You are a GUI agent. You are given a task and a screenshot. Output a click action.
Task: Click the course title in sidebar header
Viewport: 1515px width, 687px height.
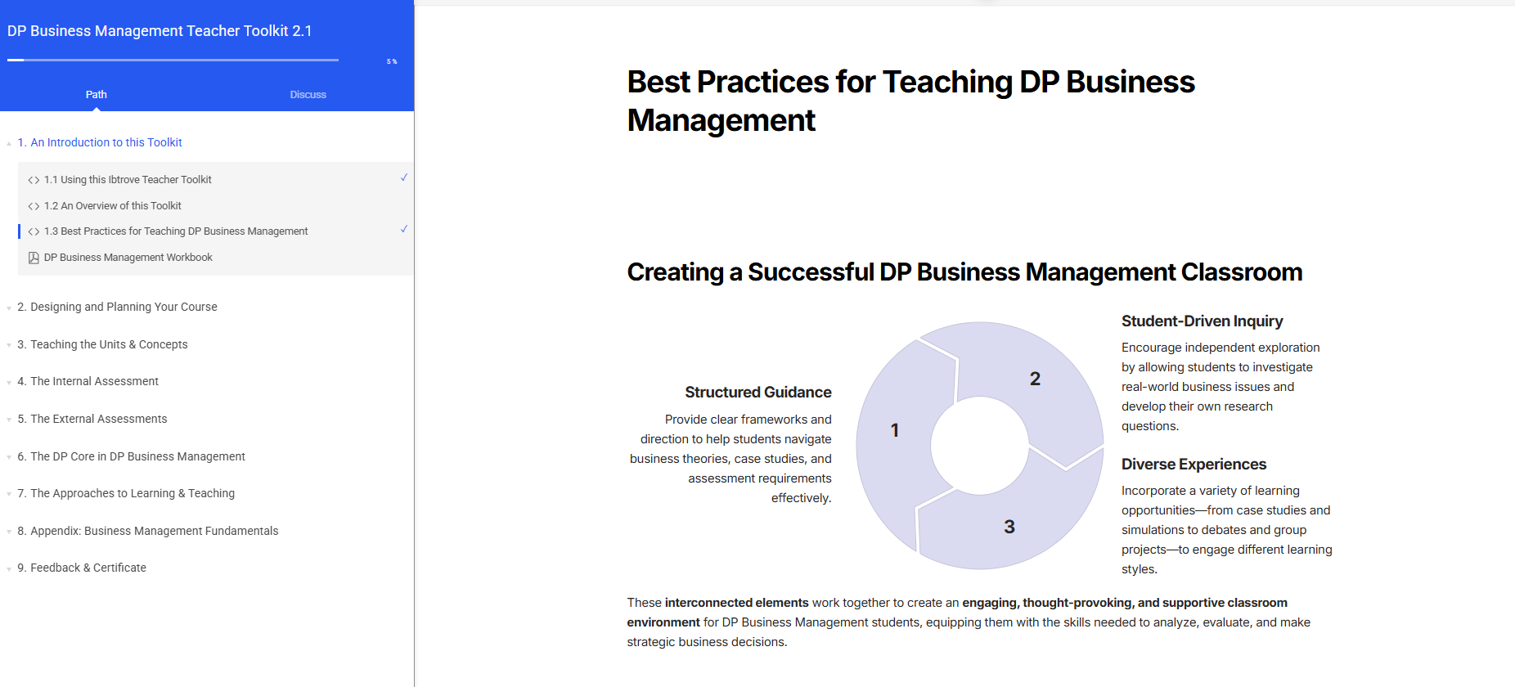[x=160, y=31]
